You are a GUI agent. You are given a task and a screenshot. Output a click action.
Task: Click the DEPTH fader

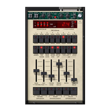pos(66,73)
